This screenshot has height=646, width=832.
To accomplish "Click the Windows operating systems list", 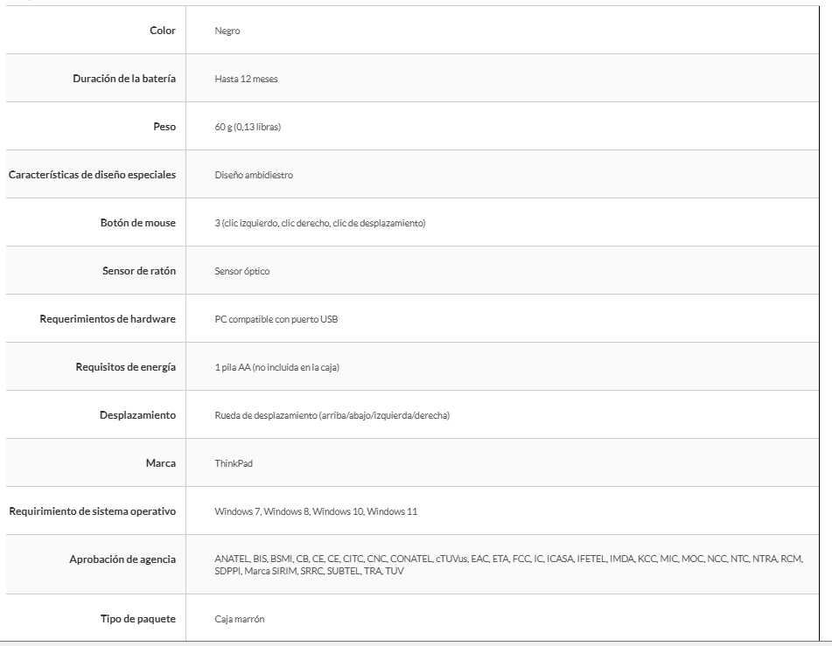I will [x=316, y=512].
